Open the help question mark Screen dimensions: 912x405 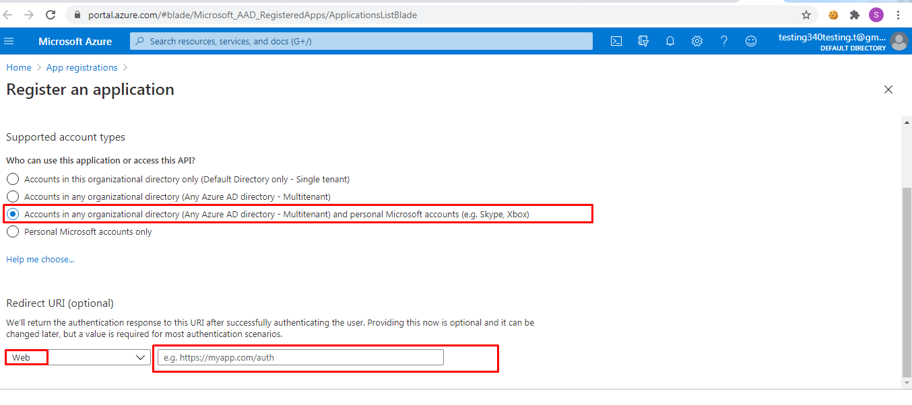click(x=723, y=41)
